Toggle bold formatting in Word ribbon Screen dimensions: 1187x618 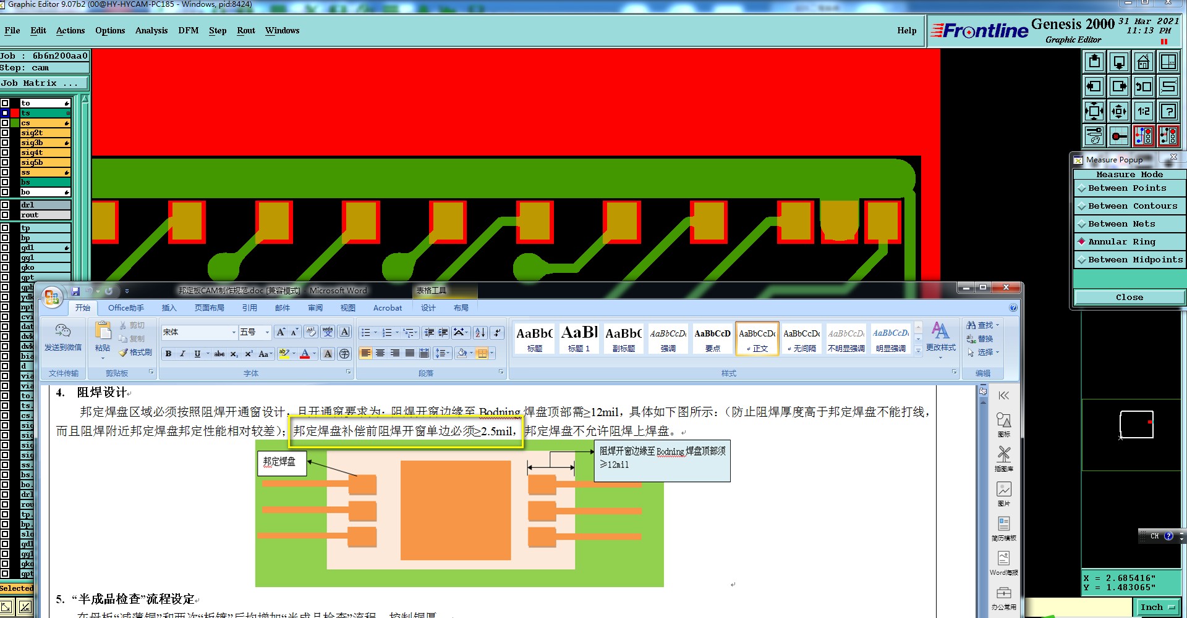[168, 354]
